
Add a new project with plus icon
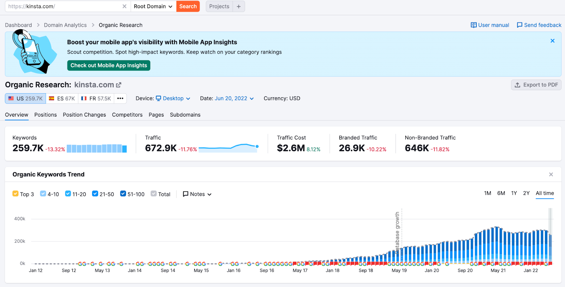pos(239,6)
